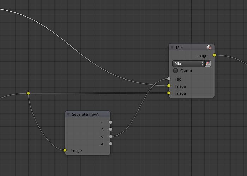The image size is (247, 176).
Task: Select the reroute node on the horizontal link
Action: 28,93
